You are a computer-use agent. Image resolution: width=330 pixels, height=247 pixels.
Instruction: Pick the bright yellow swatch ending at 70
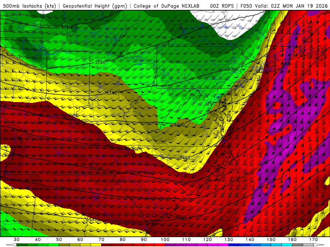(96, 245)
